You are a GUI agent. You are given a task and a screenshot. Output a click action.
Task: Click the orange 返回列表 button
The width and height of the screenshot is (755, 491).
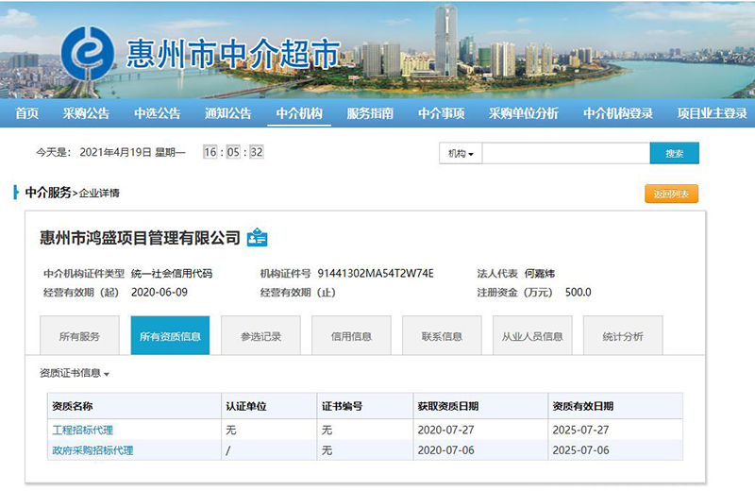[x=671, y=194]
